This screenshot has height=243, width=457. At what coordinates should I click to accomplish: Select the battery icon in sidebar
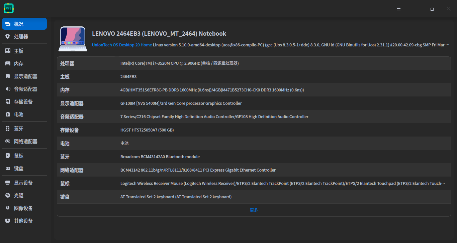(8, 114)
